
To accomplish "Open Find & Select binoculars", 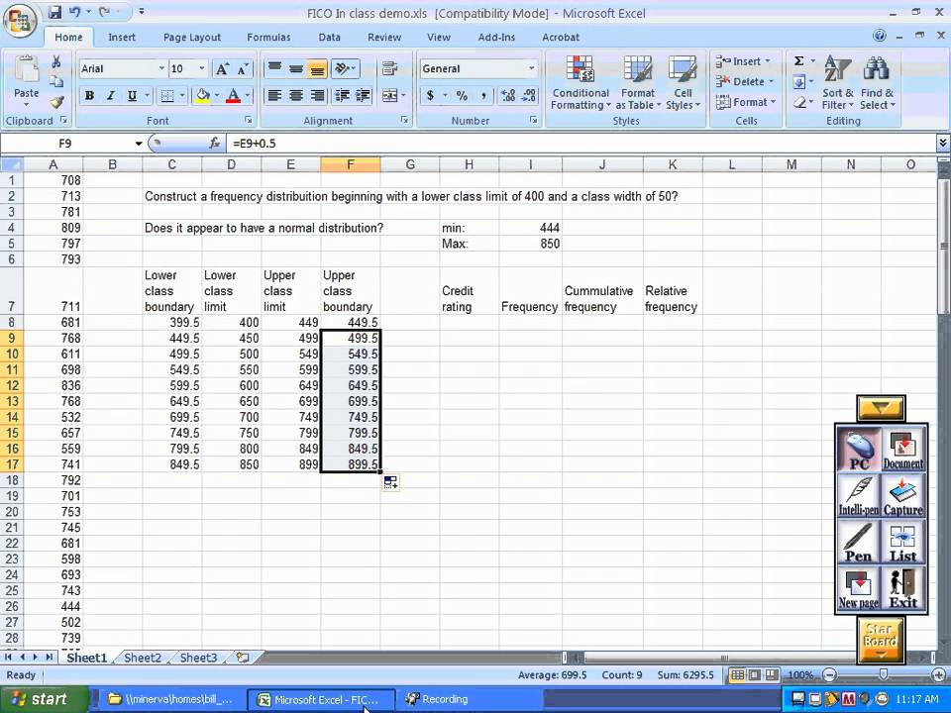I will 877,82.
